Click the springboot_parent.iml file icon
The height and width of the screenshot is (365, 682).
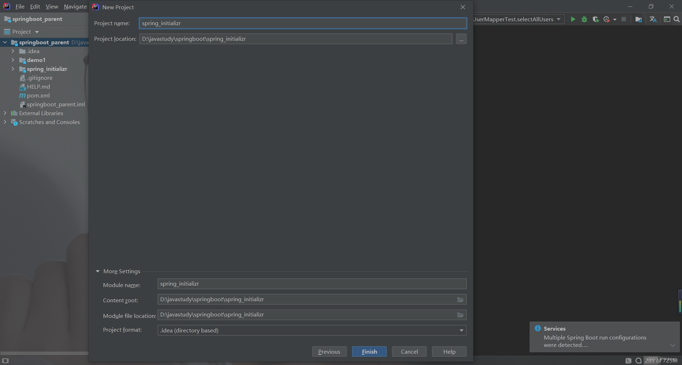tap(22, 105)
